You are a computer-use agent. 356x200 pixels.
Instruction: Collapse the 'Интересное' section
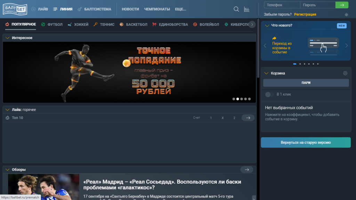click(x=8, y=38)
